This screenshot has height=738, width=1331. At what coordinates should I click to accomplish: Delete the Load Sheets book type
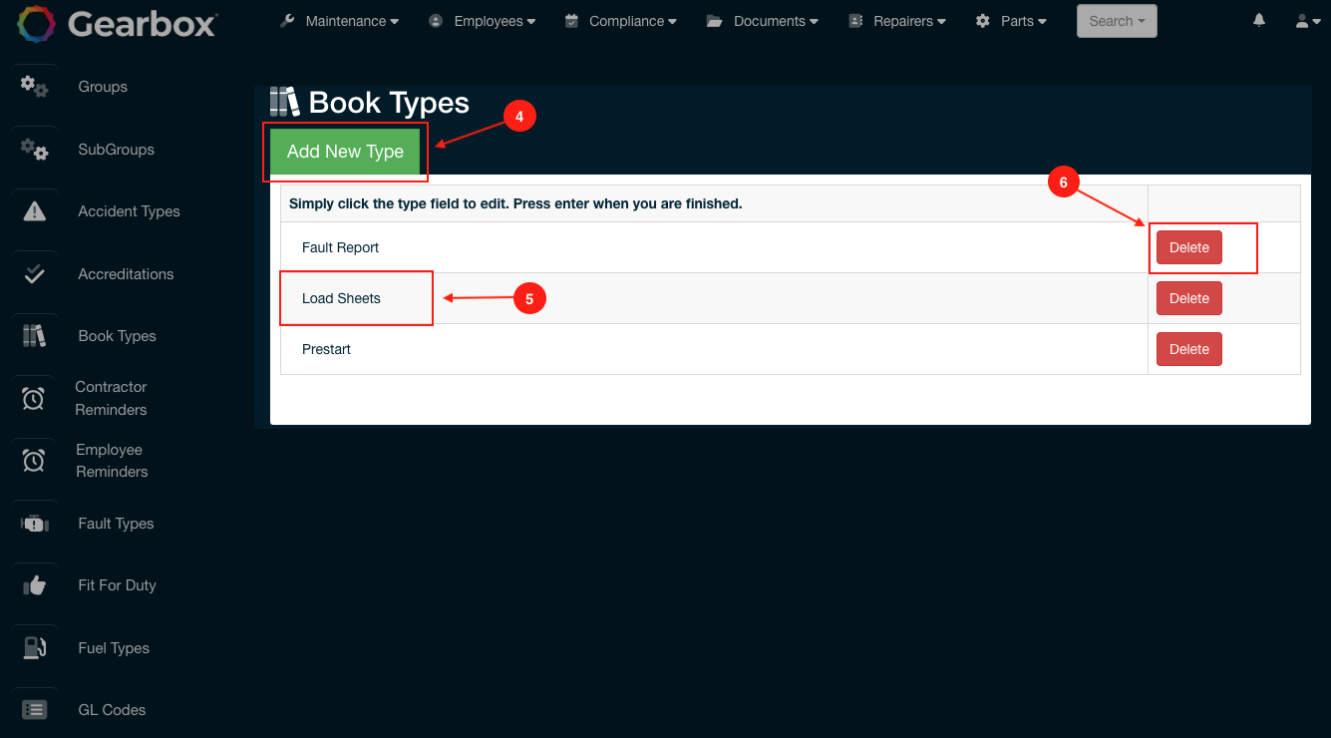coord(1188,298)
